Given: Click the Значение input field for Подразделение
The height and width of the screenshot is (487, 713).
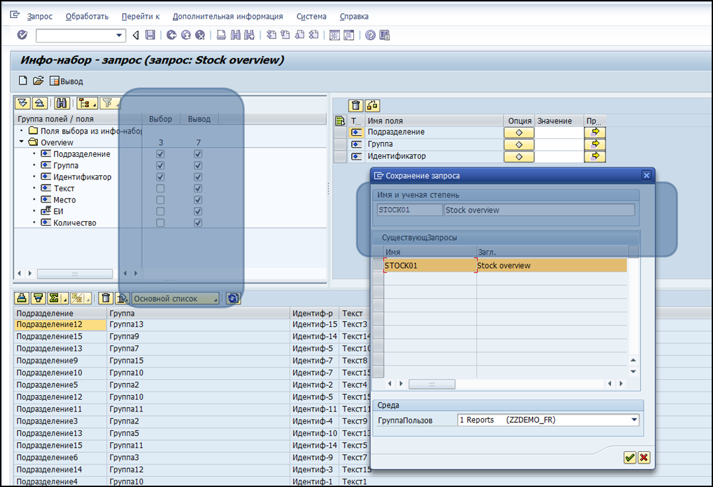Looking at the screenshot, I should coord(559,132).
